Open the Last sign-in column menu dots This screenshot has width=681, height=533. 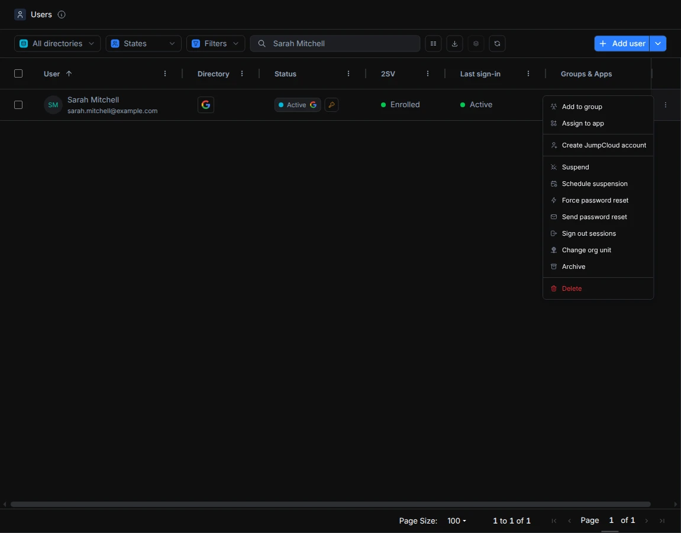[528, 74]
